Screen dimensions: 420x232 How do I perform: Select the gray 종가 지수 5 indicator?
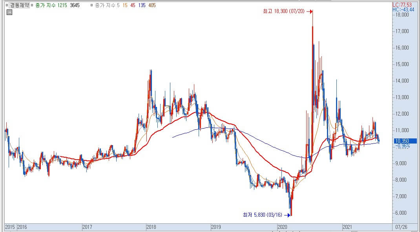108,6
